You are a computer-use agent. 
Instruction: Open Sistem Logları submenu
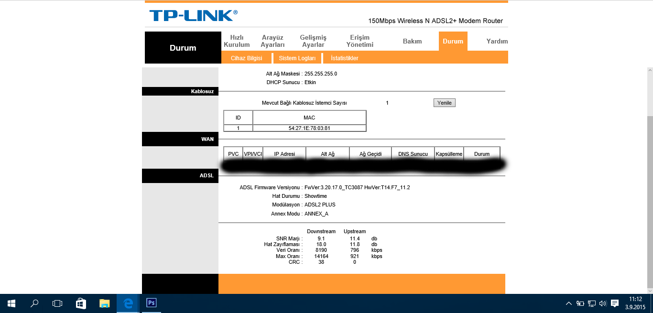[x=297, y=58]
